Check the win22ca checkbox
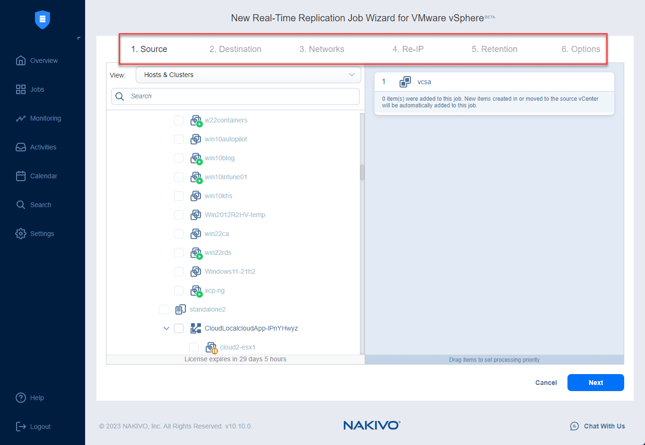 [179, 234]
